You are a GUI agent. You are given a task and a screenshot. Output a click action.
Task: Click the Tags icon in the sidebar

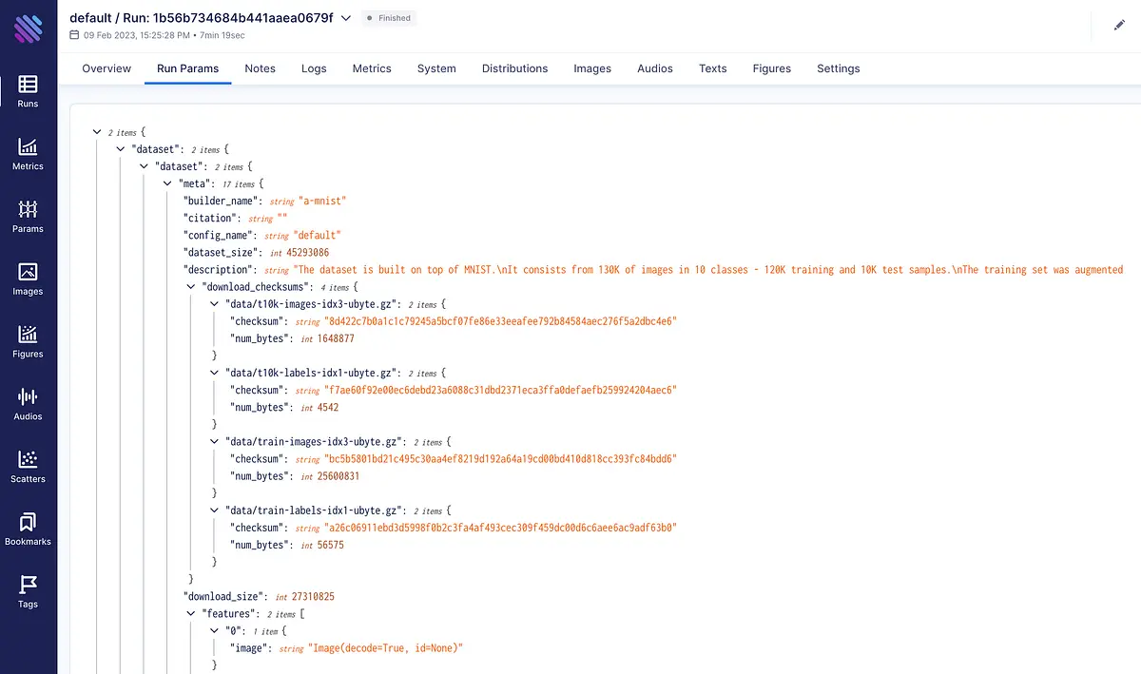28,590
